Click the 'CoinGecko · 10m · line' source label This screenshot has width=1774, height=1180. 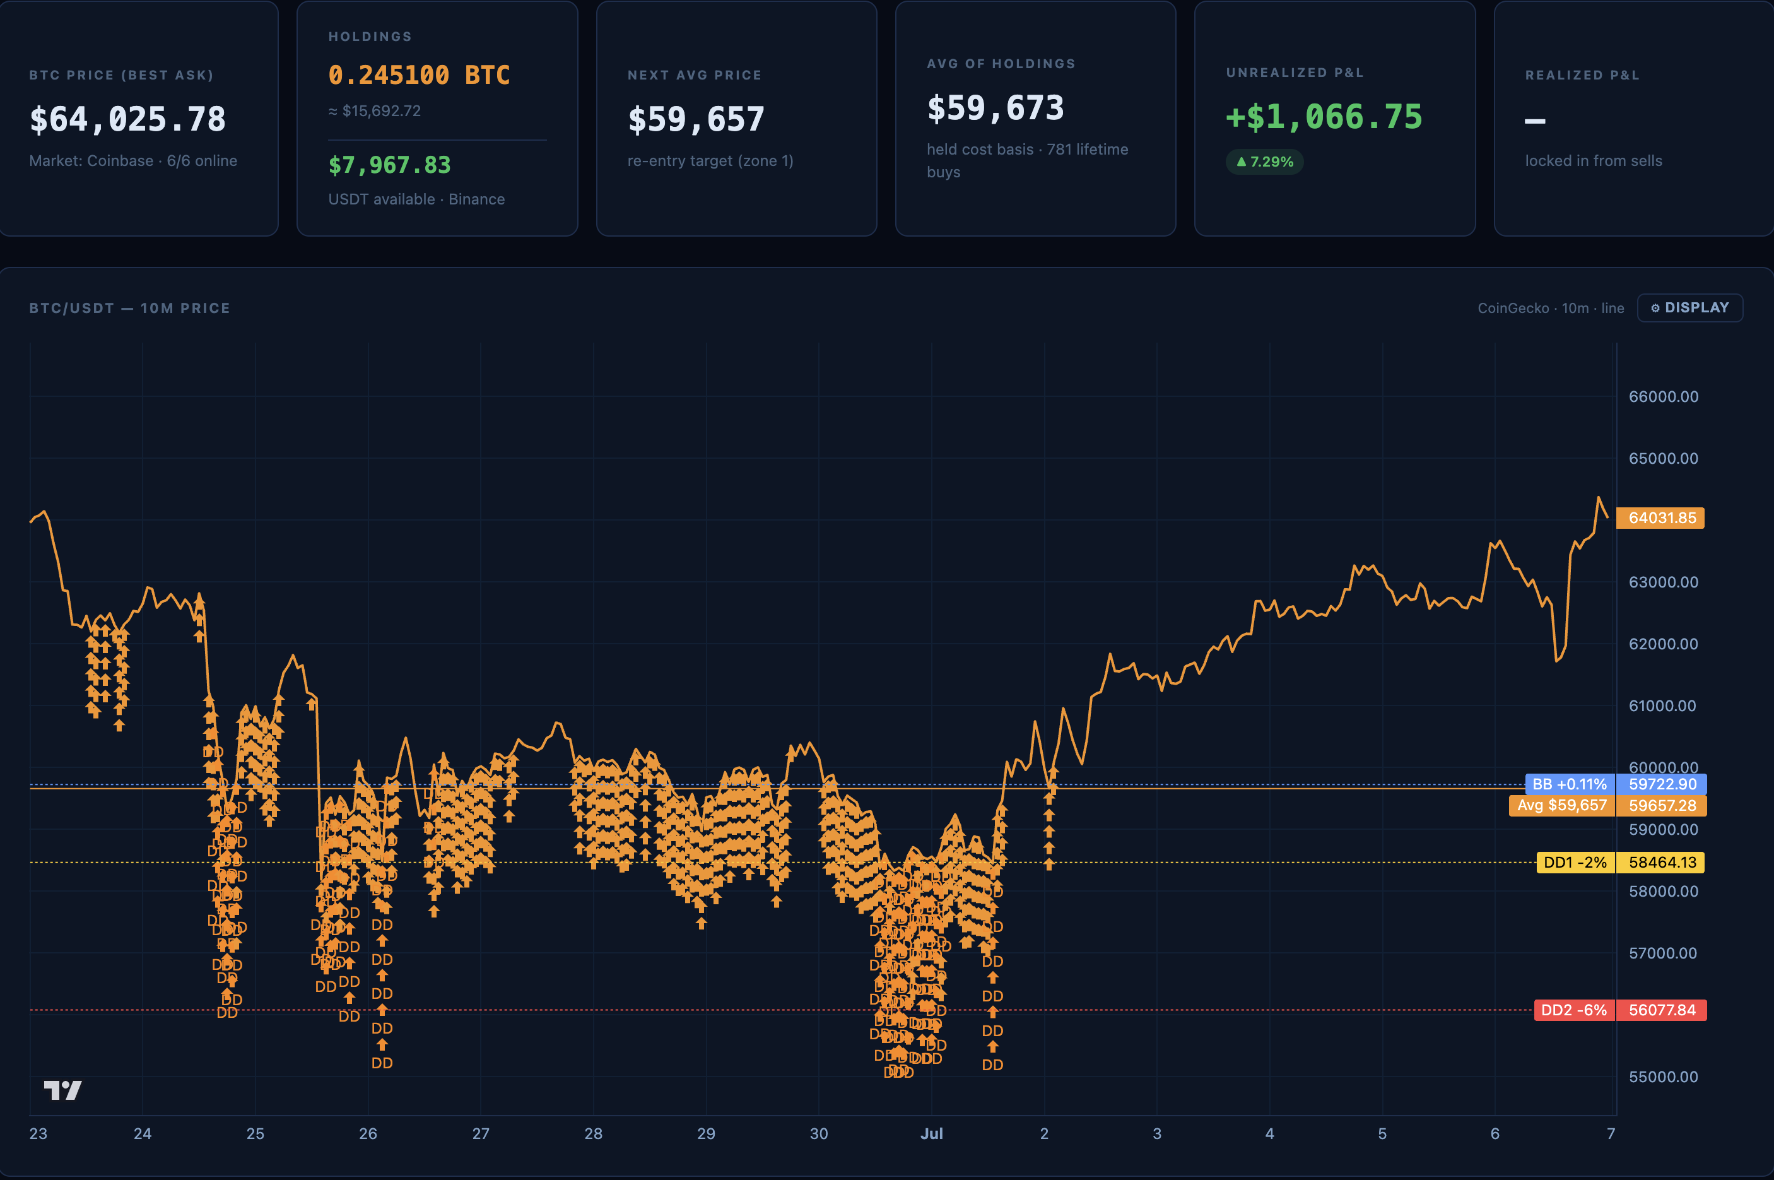(1551, 308)
